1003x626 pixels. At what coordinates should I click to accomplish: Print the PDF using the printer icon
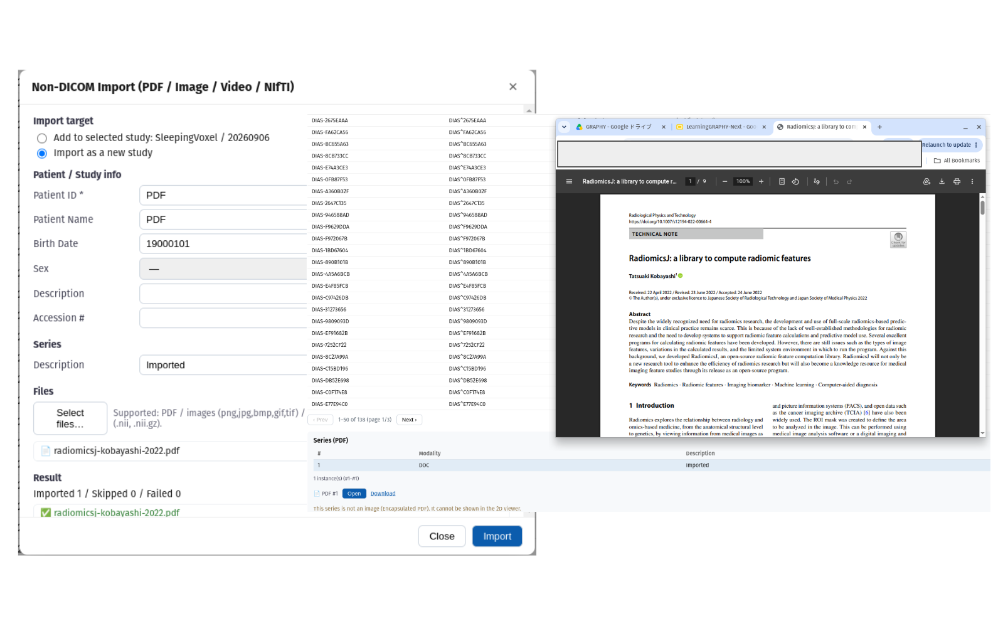[x=957, y=182]
